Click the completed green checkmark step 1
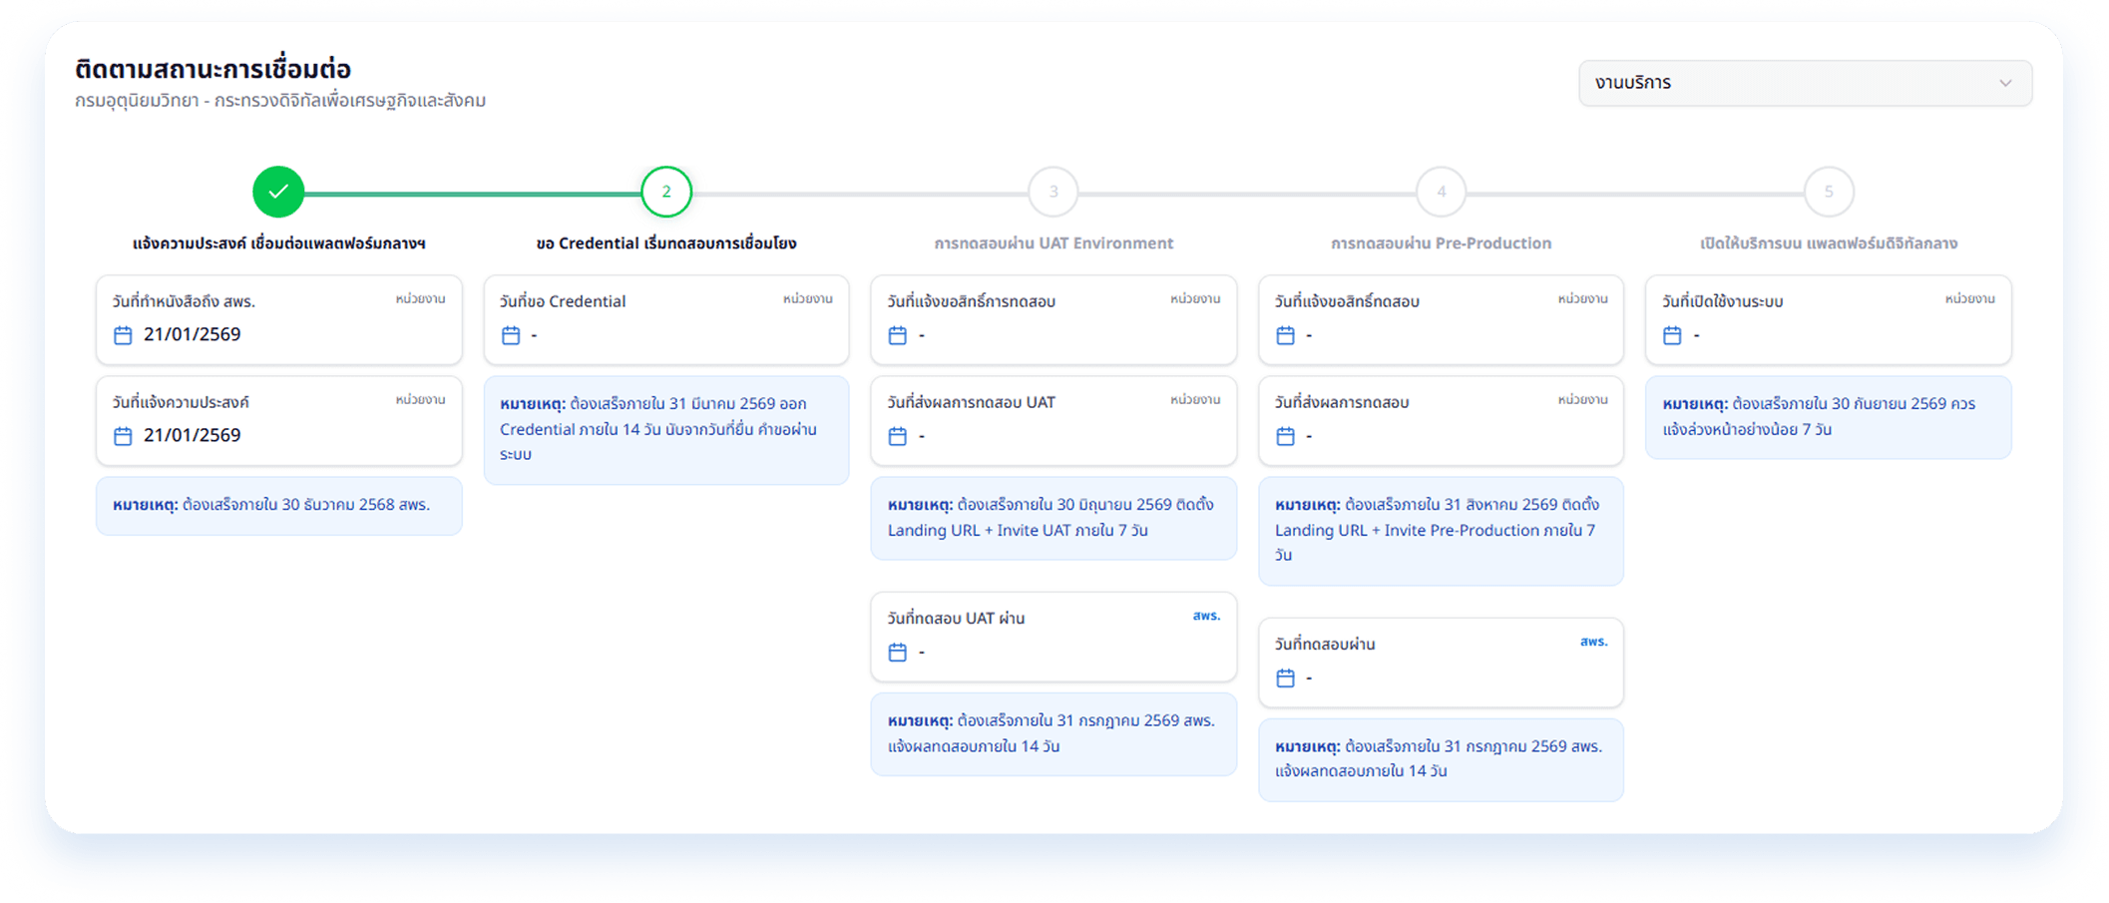Image resolution: width=2109 pixels, height=903 pixels. tap(278, 192)
